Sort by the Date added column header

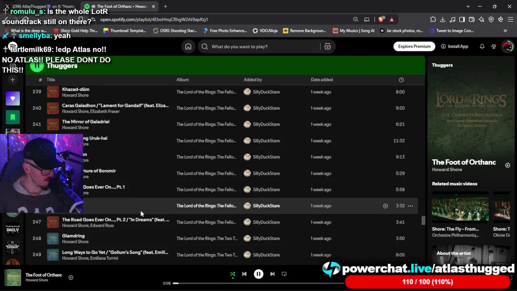322,80
